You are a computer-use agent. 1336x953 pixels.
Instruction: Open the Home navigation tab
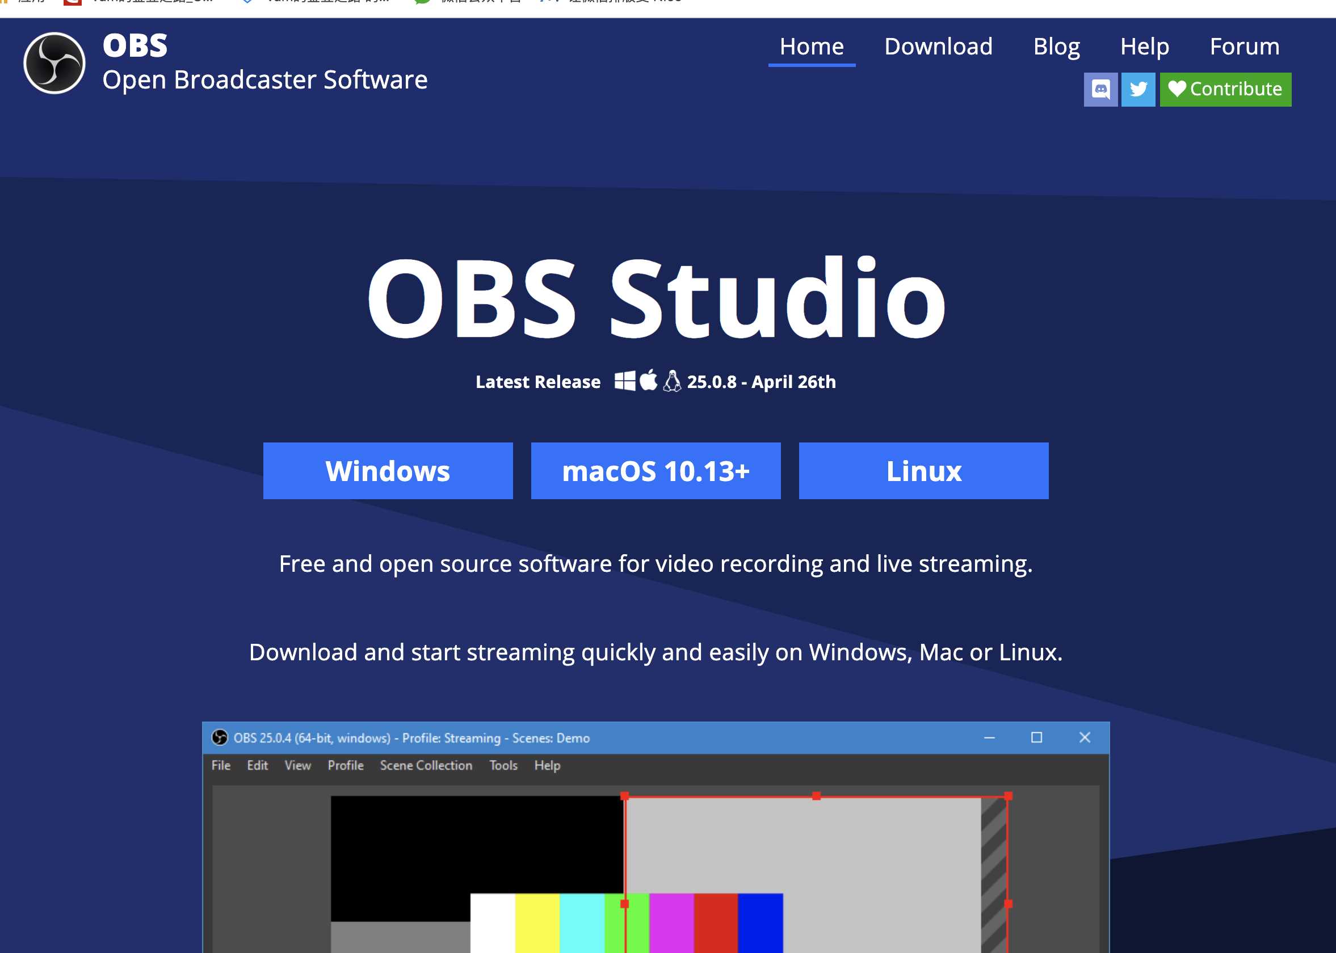[x=811, y=47]
